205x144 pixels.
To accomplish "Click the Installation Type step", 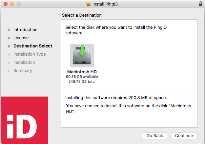I will coord(30,54).
